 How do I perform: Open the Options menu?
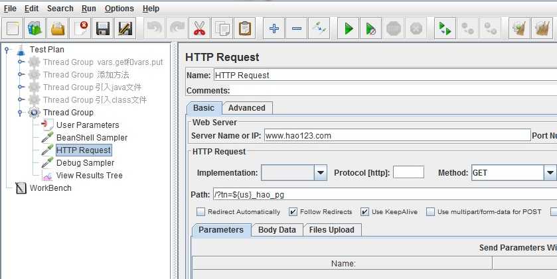click(119, 9)
